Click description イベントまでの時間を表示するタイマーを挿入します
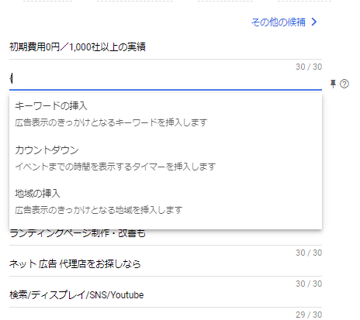The width and height of the screenshot is (360, 320). (x=116, y=167)
